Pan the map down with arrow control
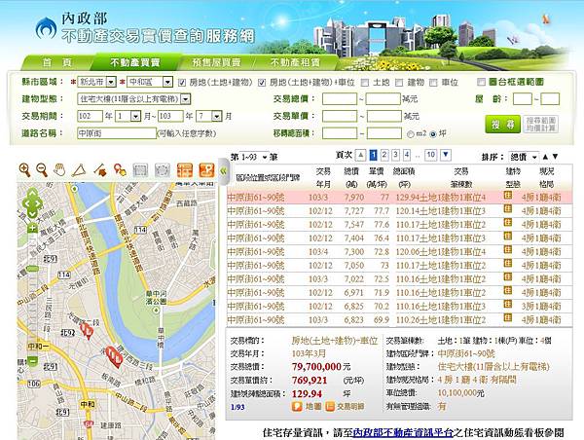Viewport: 584px width, 440px height. coord(32,214)
